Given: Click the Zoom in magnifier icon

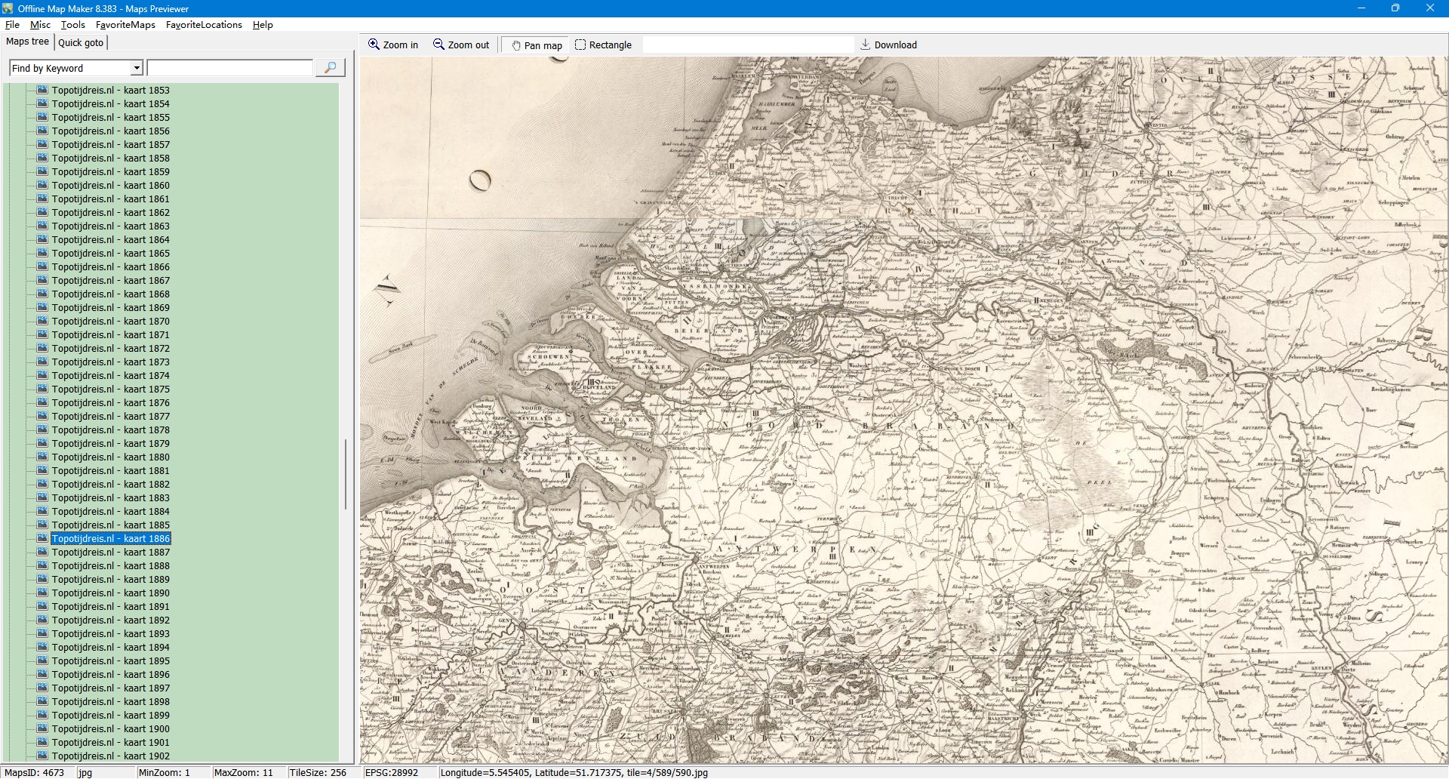Looking at the screenshot, I should point(374,45).
